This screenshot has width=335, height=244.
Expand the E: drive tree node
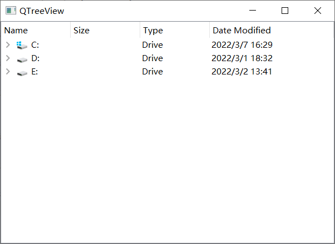[x=8, y=72]
